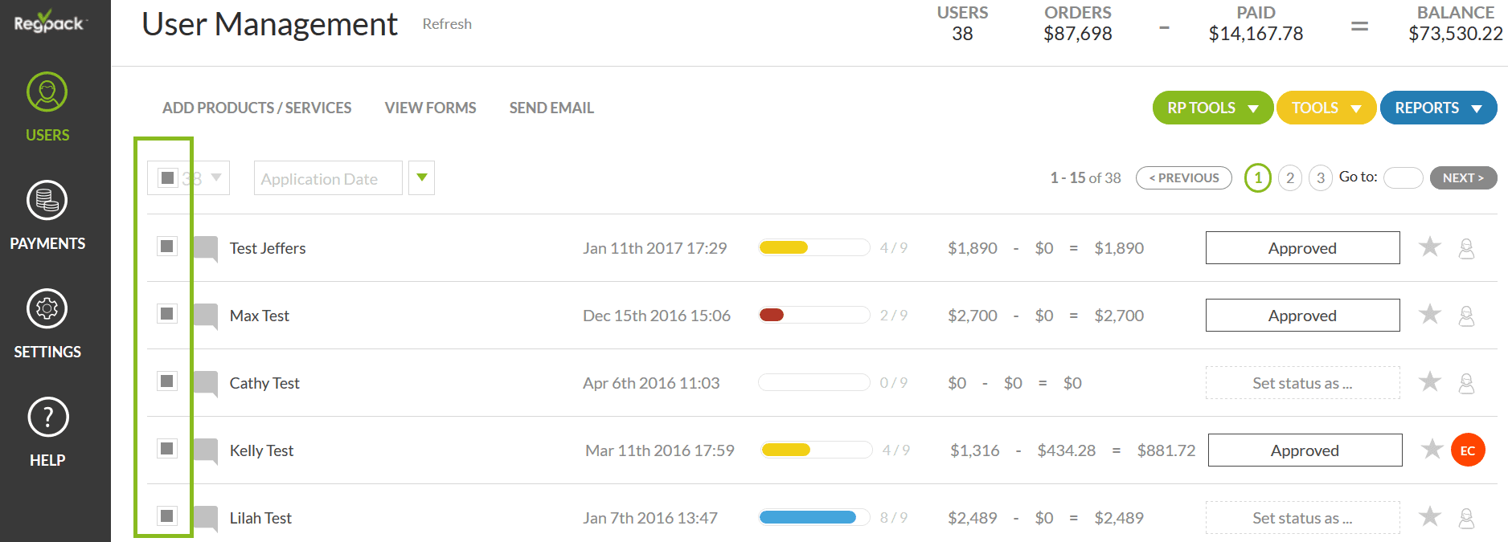Image resolution: width=1508 pixels, height=542 pixels.
Task: Open the Payments icon in sidebar
Action: coord(47,201)
